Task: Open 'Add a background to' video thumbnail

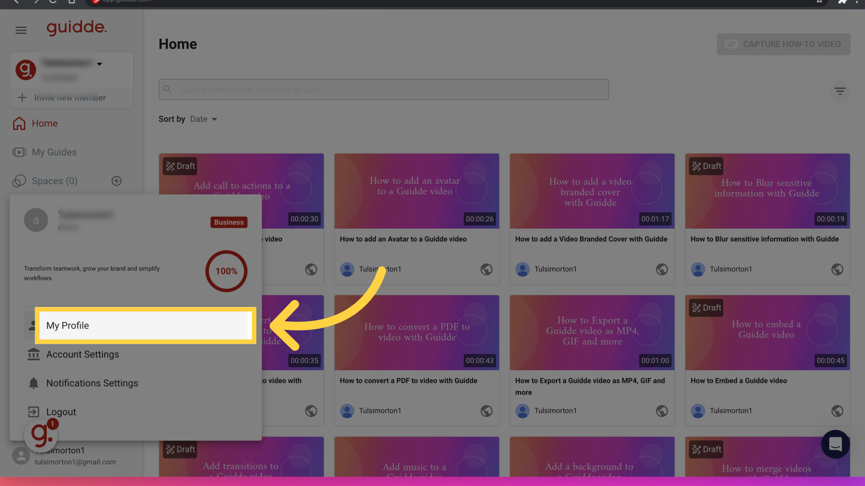Action: click(x=592, y=457)
